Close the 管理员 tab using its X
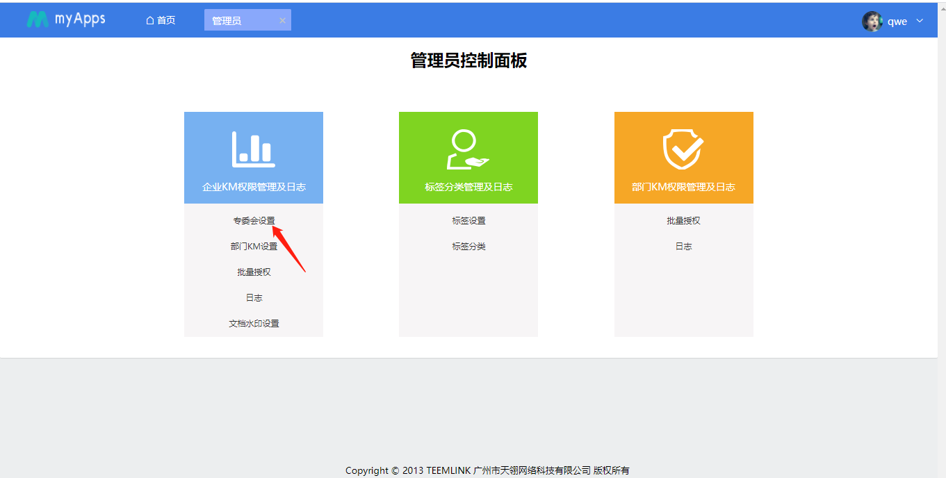The image size is (946, 478). pos(282,21)
